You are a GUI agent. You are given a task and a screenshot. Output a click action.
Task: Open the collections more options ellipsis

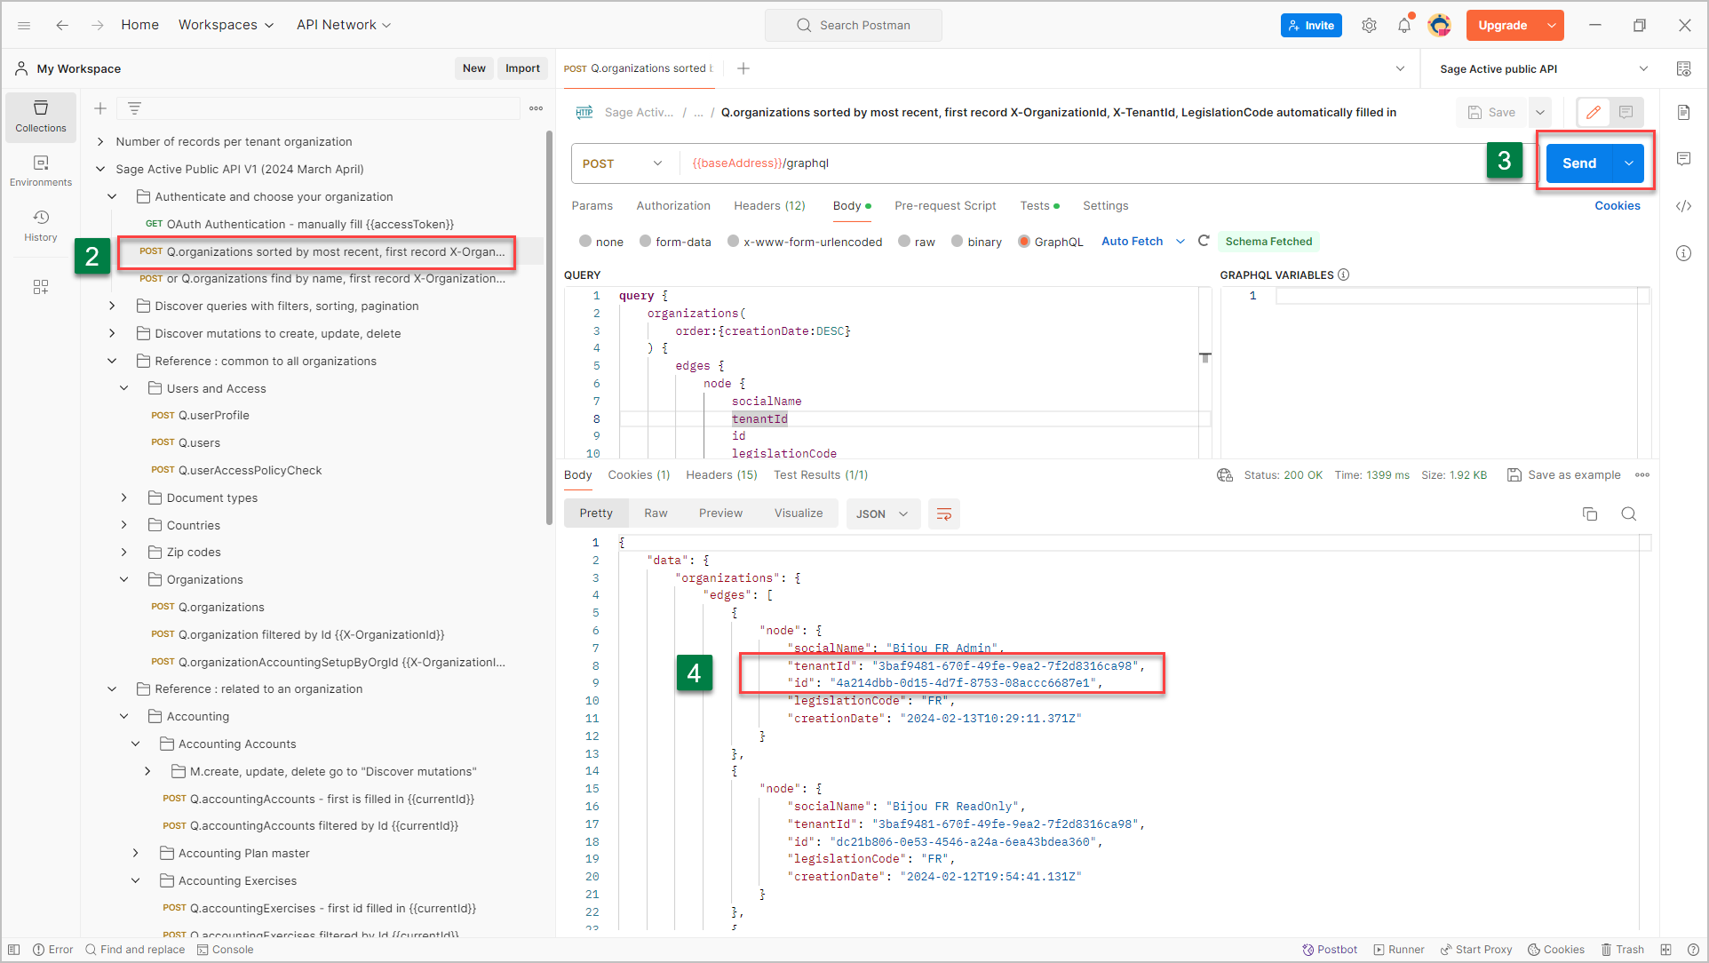click(536, 108)
